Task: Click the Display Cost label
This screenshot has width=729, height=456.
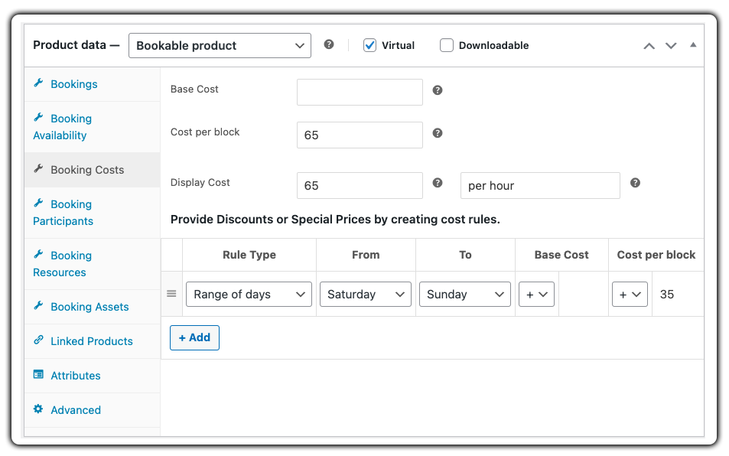Action: (x=200, y=182)
